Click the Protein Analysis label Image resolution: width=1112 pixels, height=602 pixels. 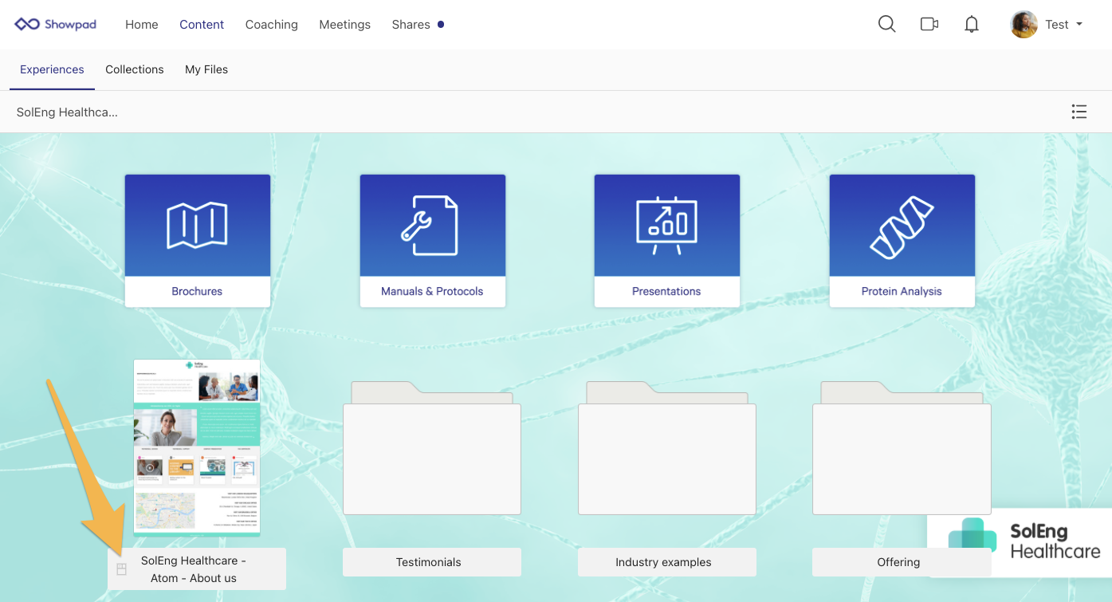[x=902, y=291]
